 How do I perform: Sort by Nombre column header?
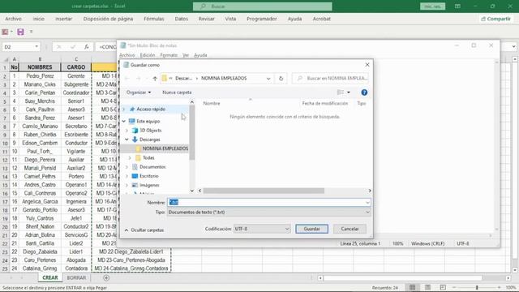click(x=212, y=103)
